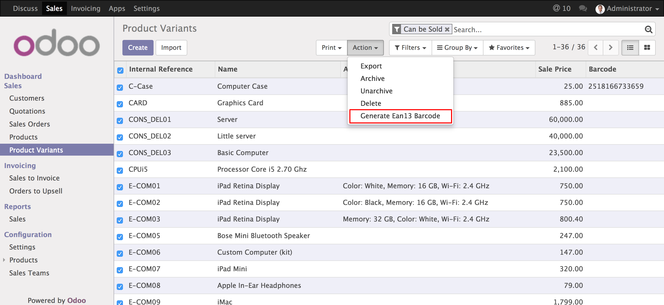Open the conversations chat bubble icon
Screen dimensions: 664x305
click(583, 9)
